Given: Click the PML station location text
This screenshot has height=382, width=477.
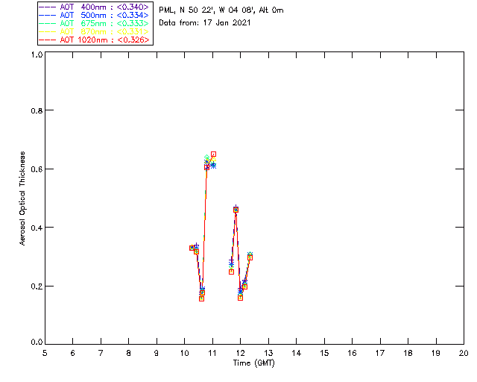Looking at the screenshot, I should [221, 10].
